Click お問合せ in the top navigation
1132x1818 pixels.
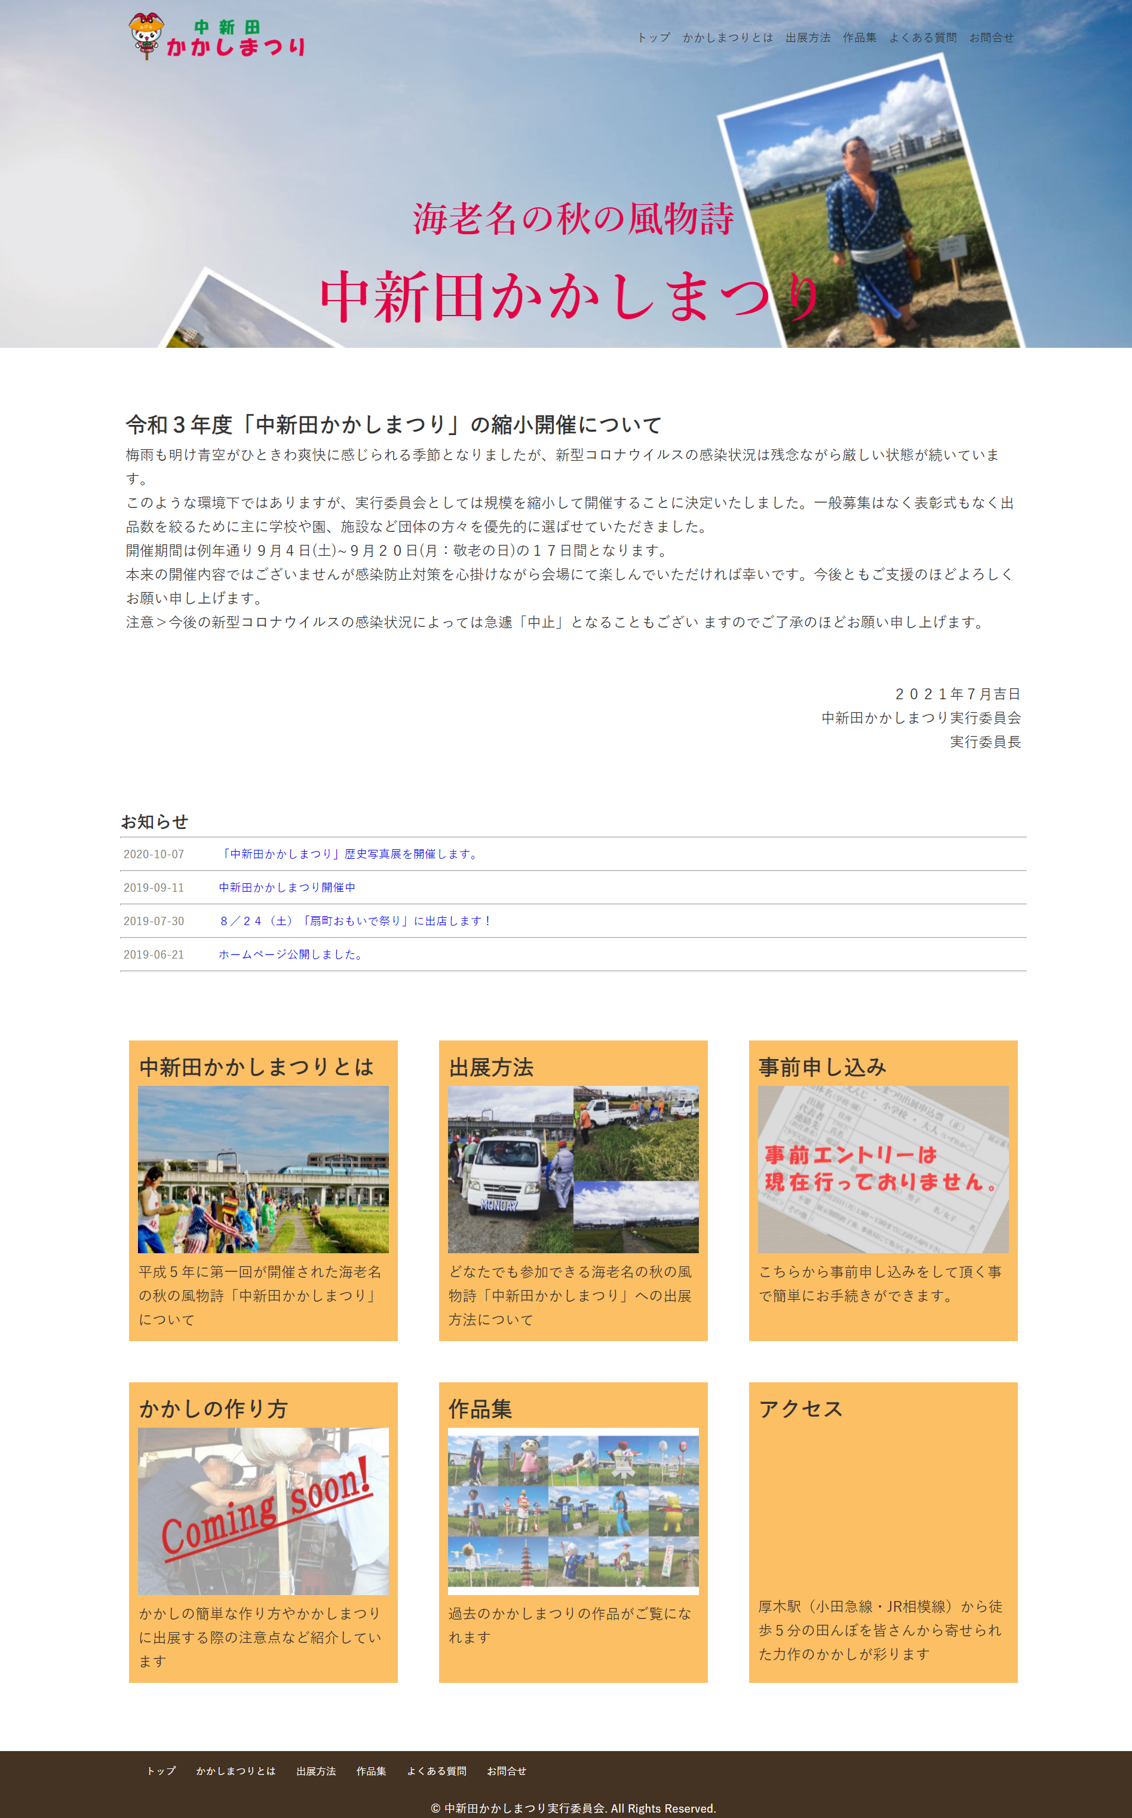(991, 38)
